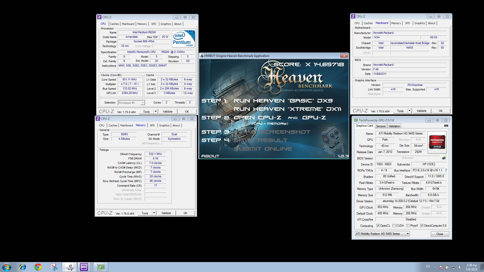Image resolution: width=484 pixels, height=272 pixels.
Task: Switch to HWBOT Heaven taskbar button
Action: pyautogui.click(x=69, y=267)
